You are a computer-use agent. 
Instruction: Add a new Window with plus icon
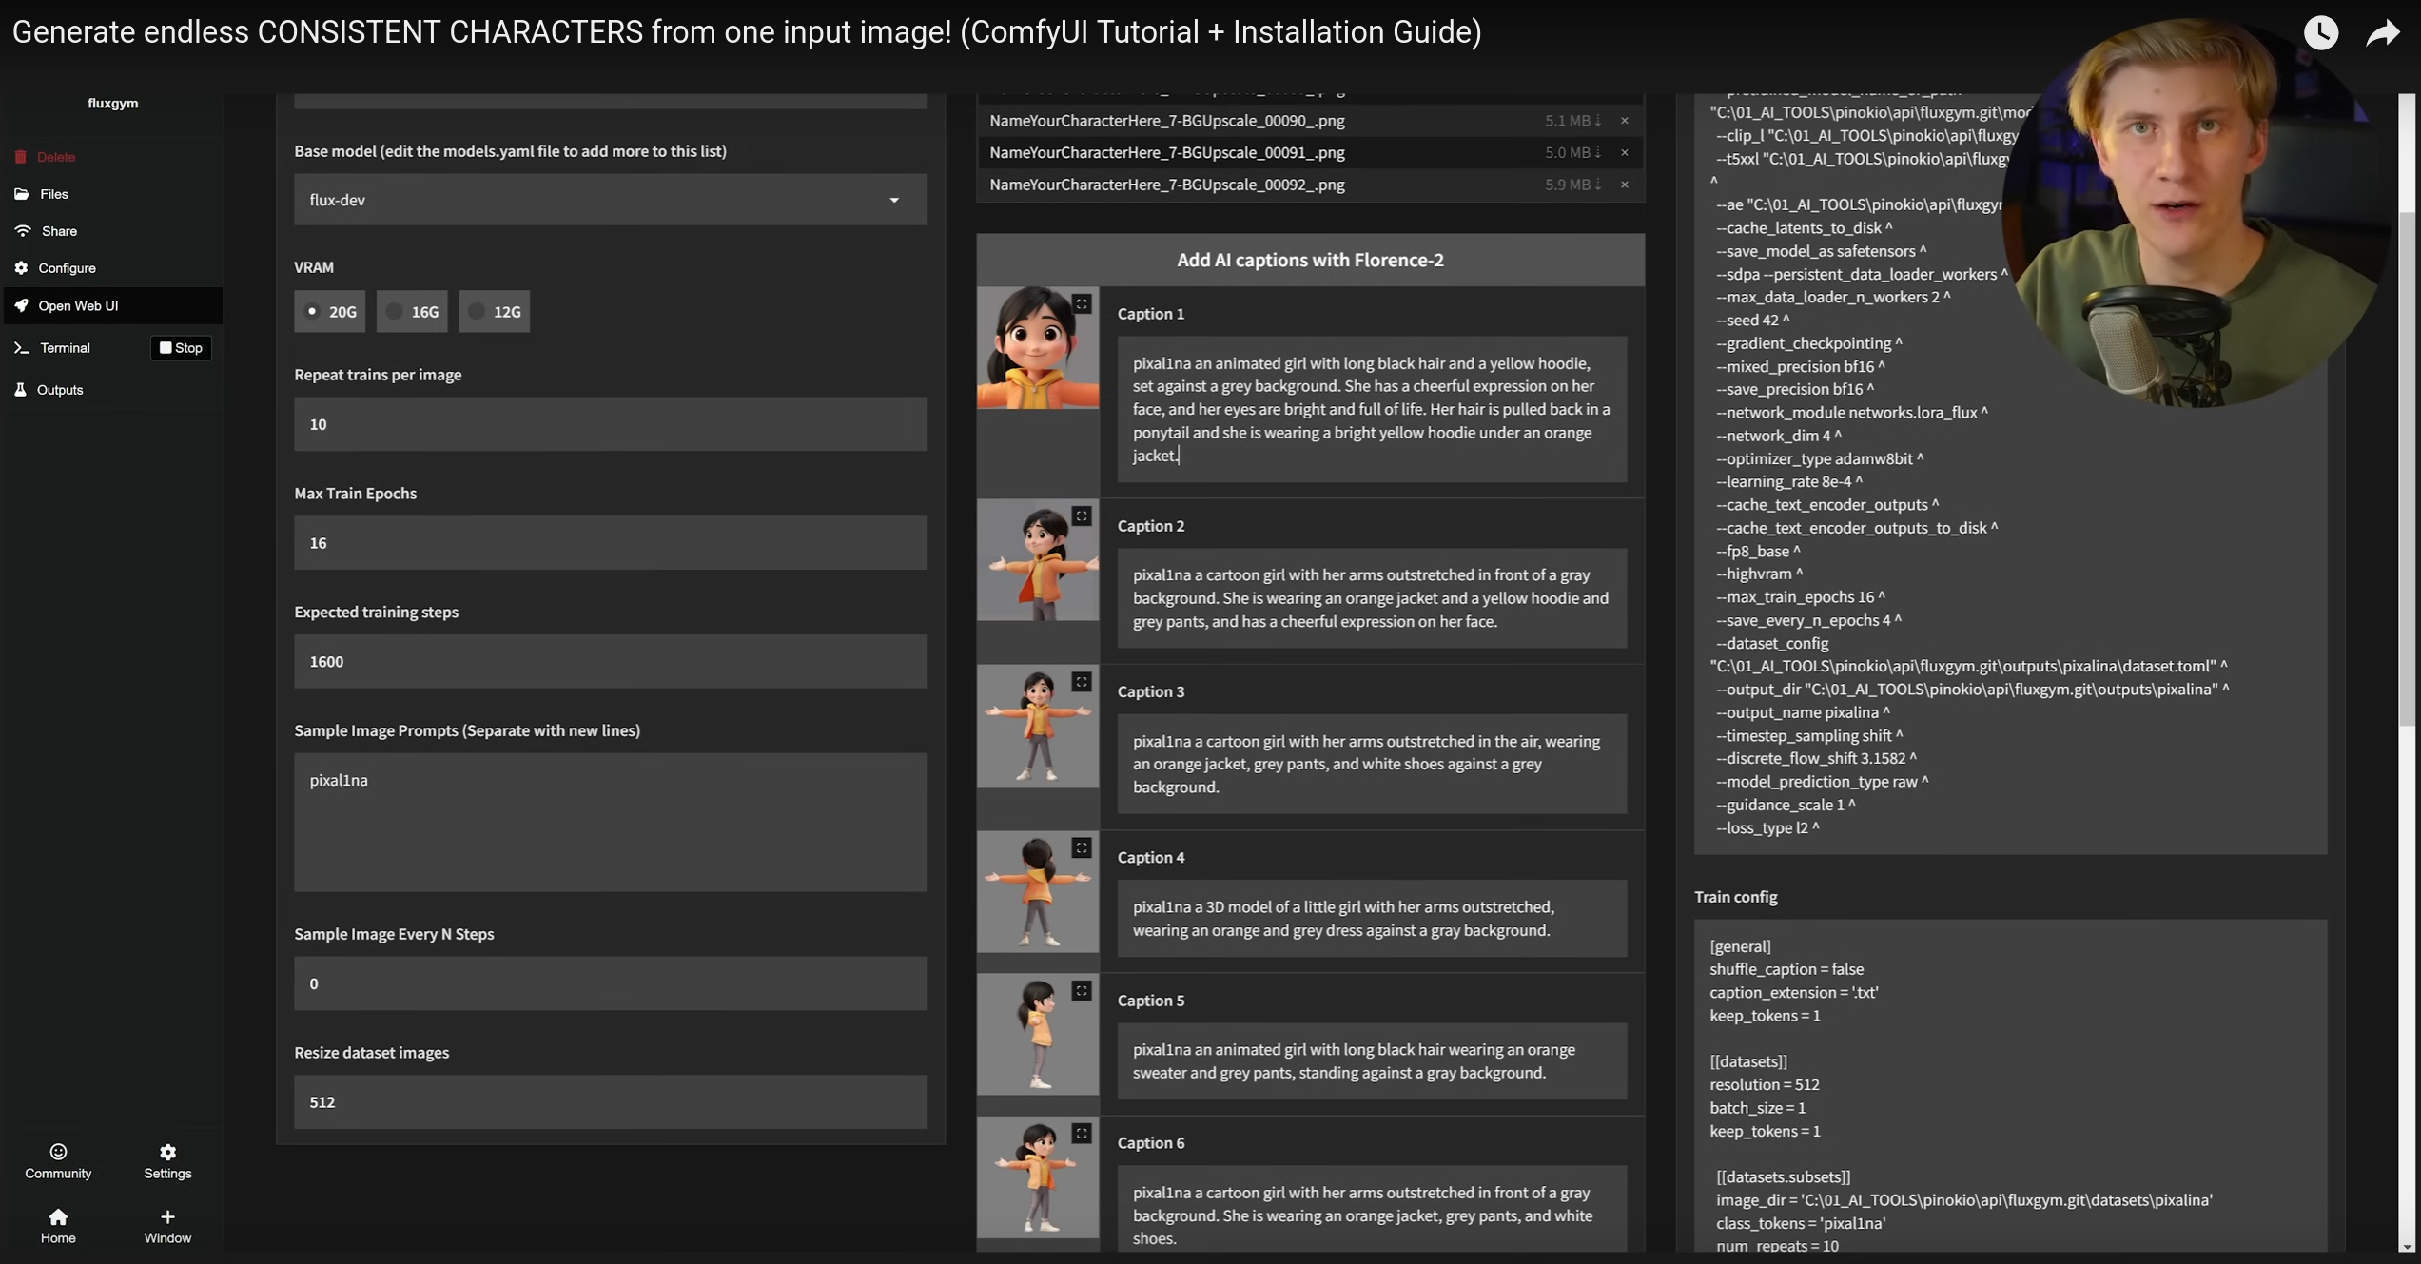pos(167,1216)
